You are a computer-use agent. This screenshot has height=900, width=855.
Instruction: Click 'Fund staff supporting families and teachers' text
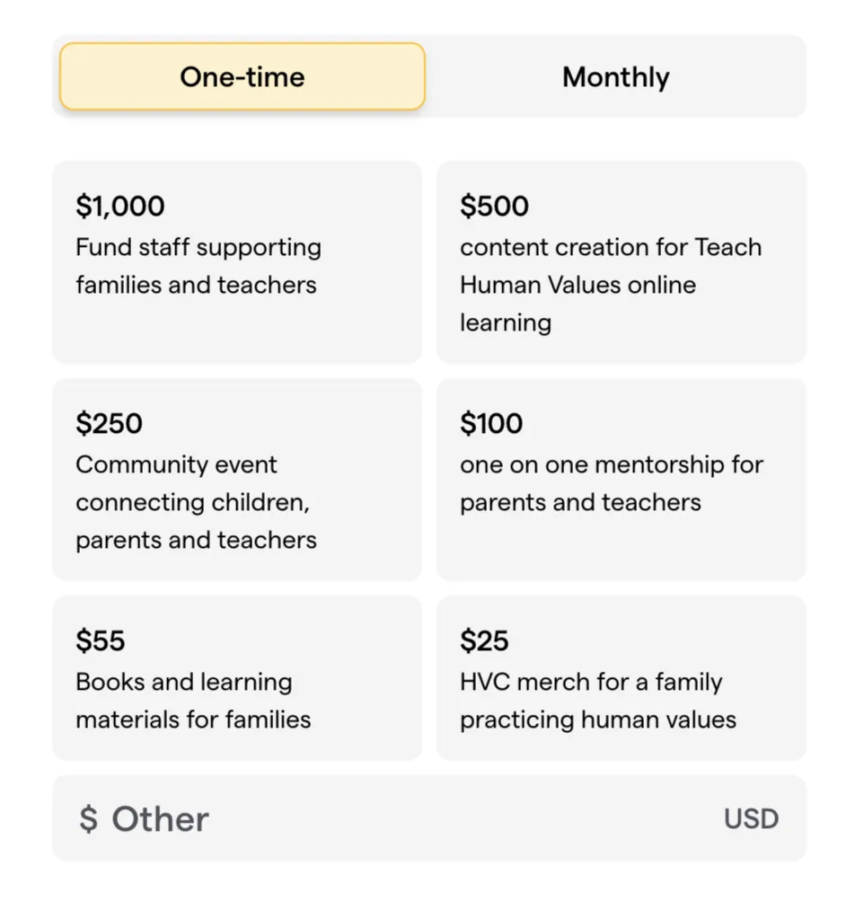click(x=198, y=266)
